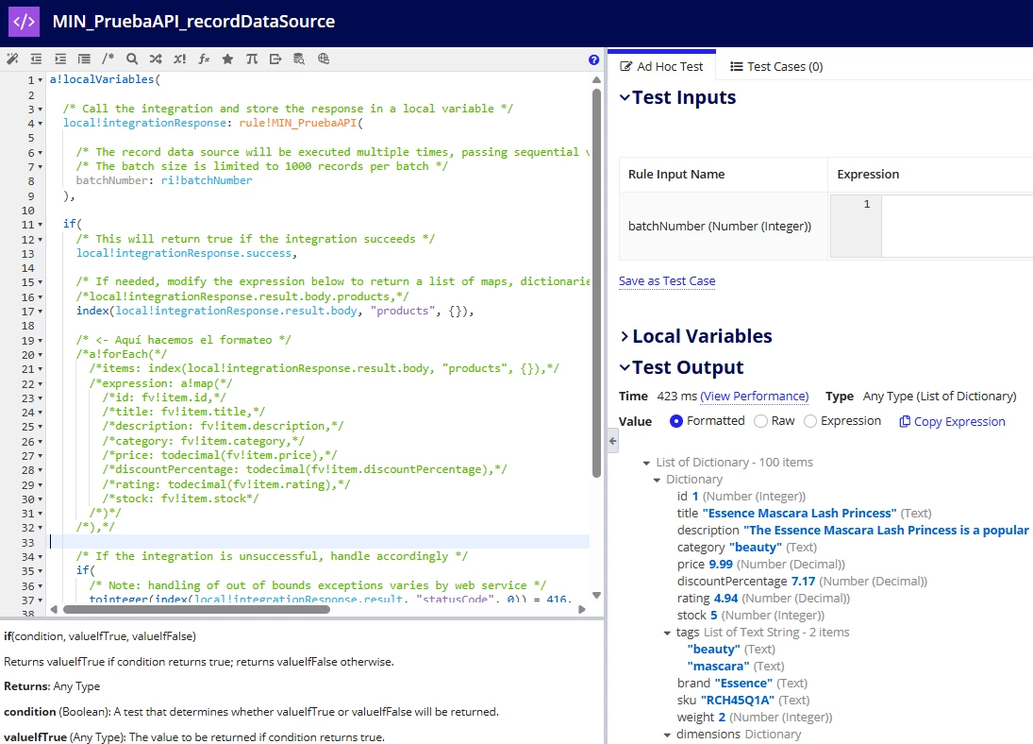Viewport: 1033px width, 744px height.
Task: Collapse the dimensions Dictionary node
Action: pyautogui.click(x=667, y=735)
